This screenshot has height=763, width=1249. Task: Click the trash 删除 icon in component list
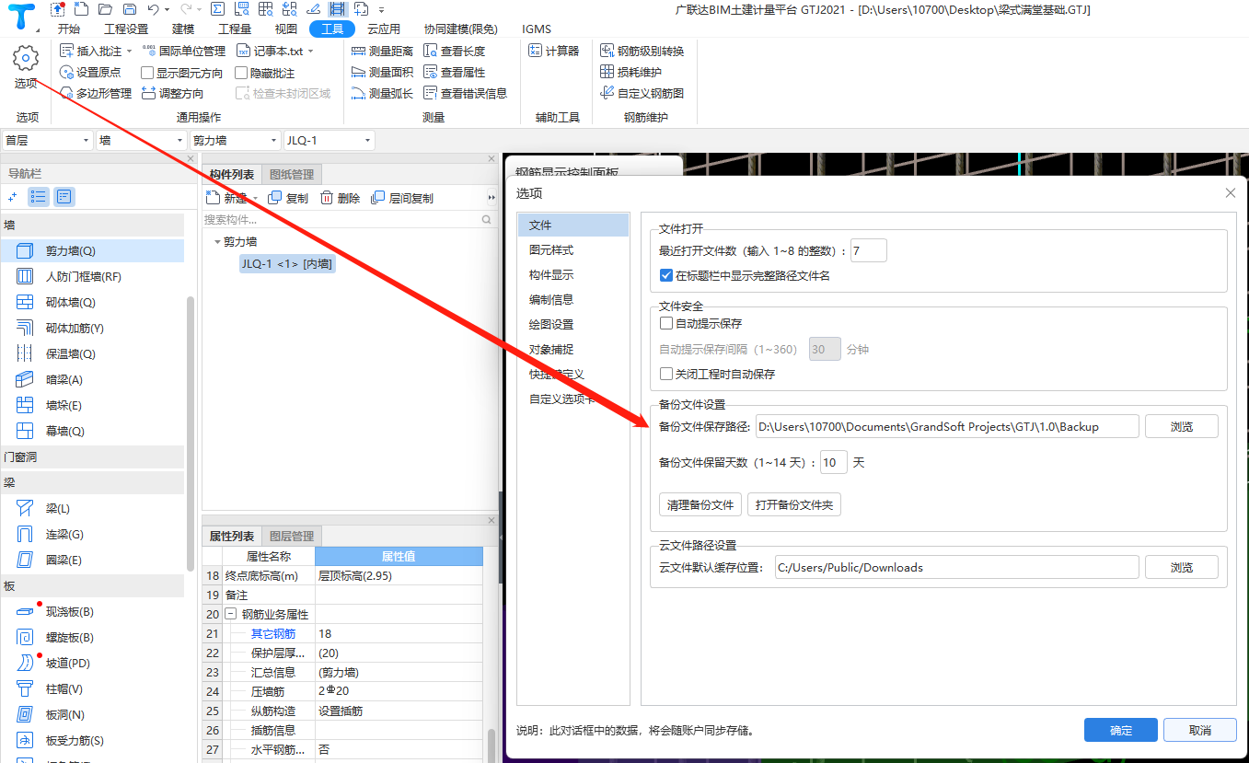coord(340,198)
